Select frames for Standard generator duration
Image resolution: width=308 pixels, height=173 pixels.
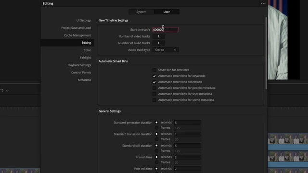point(156,128)
